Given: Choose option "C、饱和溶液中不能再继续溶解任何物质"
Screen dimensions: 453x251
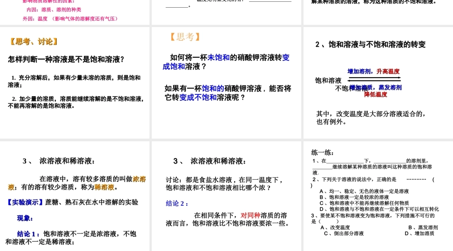Looking at the screenshot, I should click(x=364, y=203).
